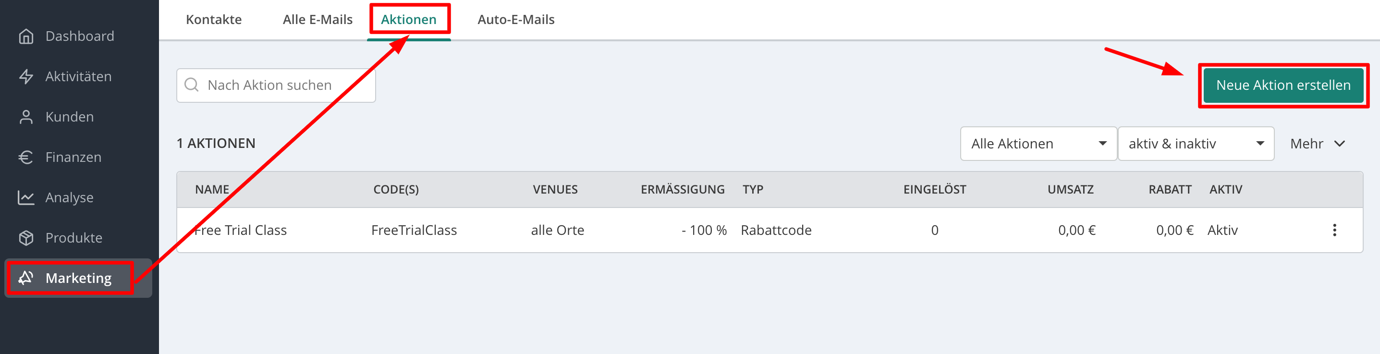1380x354 pixels.
Task: Click the search magnifier icon
Action: [191, 85]
